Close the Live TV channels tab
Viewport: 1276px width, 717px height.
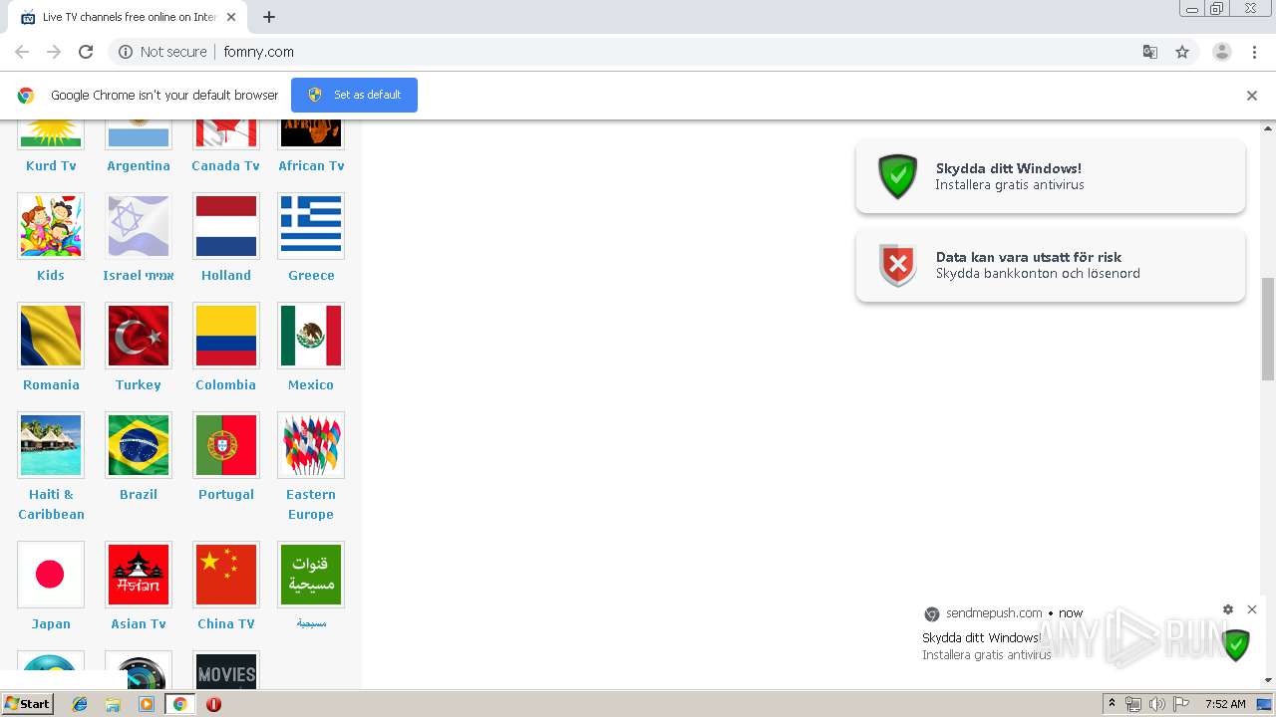[232, 17]
